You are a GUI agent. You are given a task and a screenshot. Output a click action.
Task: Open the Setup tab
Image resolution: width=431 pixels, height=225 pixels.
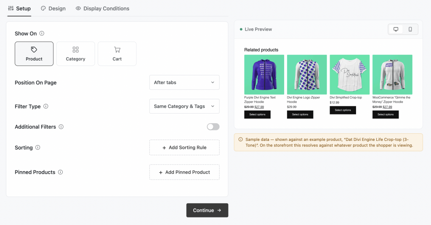click(x=19, y=8)
